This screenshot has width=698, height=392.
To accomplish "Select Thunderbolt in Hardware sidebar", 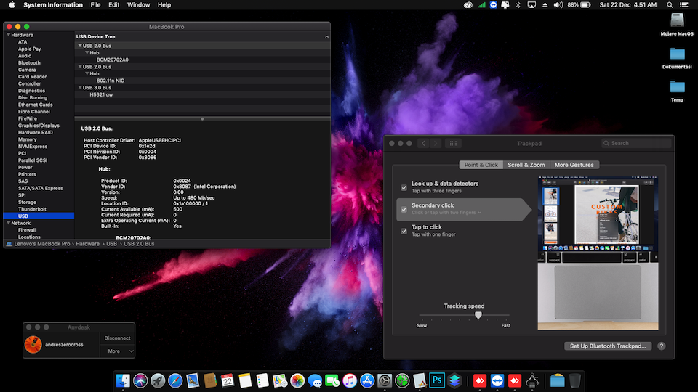I will (32, 209).
